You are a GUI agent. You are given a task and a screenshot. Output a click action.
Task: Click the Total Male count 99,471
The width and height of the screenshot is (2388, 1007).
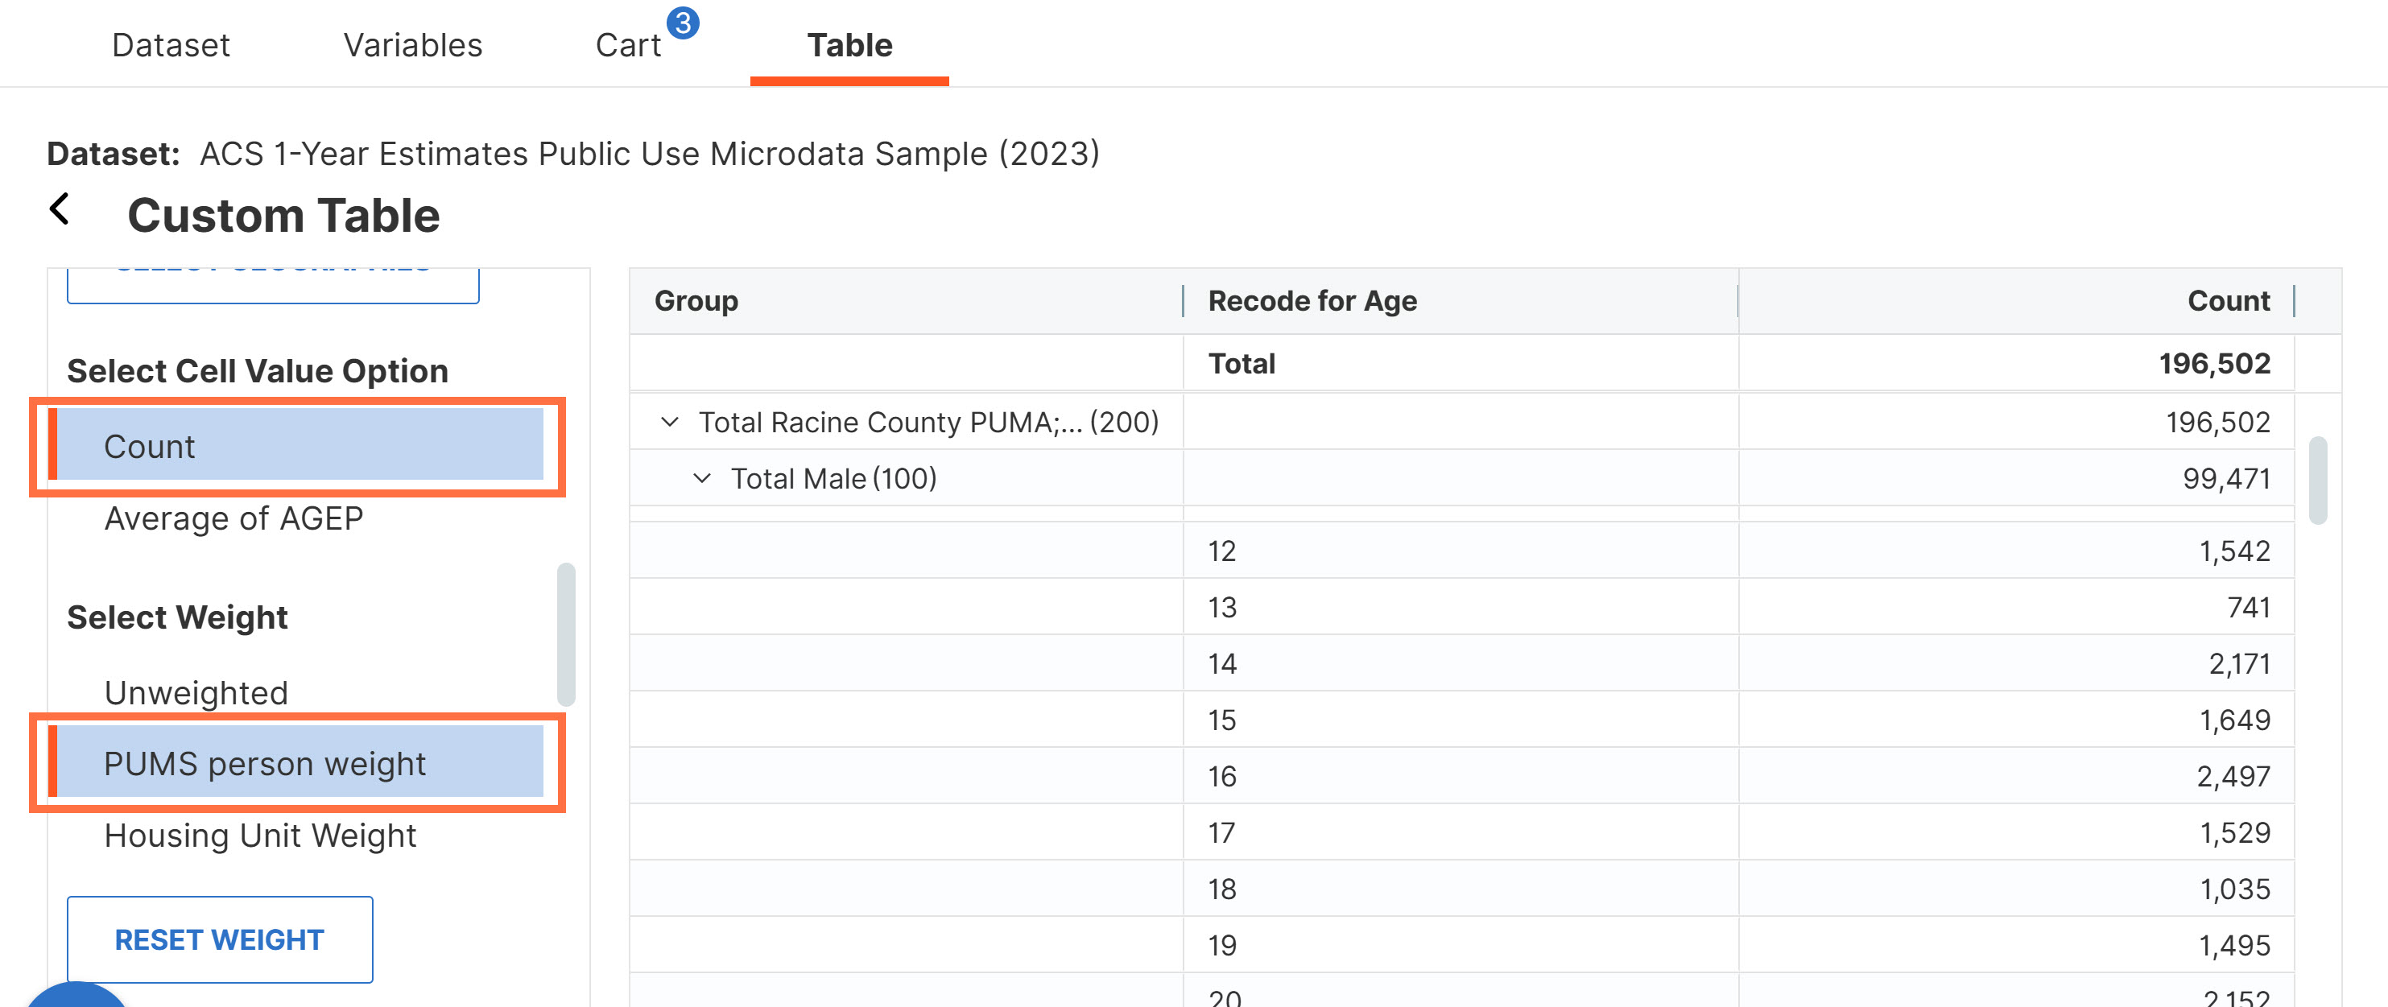2227,479
